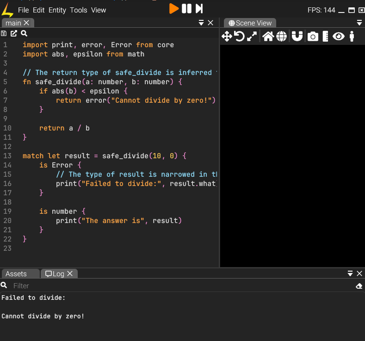This screenshot has width=365, height=341.
Task: Select the Move gizmo tool
Action: (227, 37)
